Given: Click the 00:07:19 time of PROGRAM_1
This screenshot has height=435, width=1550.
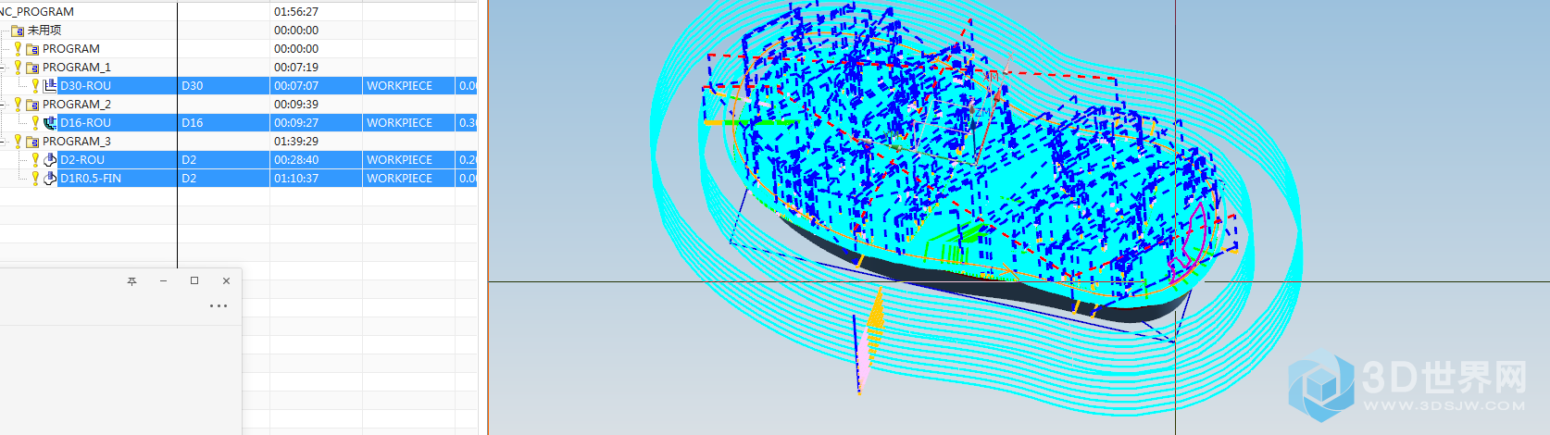Looking at the screenshot, I should 296,67.
